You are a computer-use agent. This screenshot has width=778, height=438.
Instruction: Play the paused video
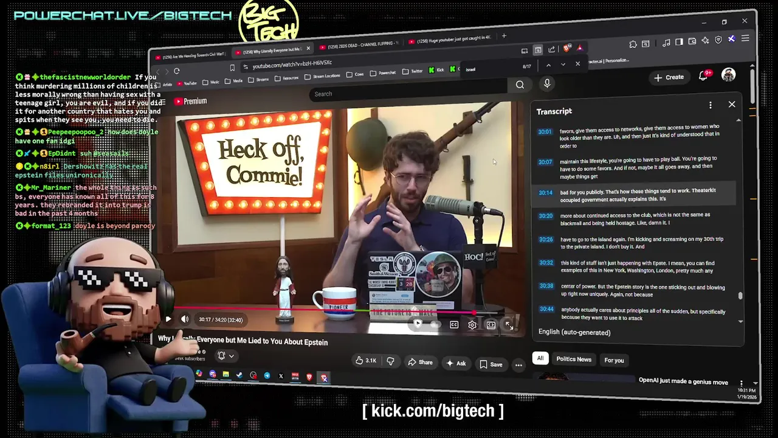[168, 319]
